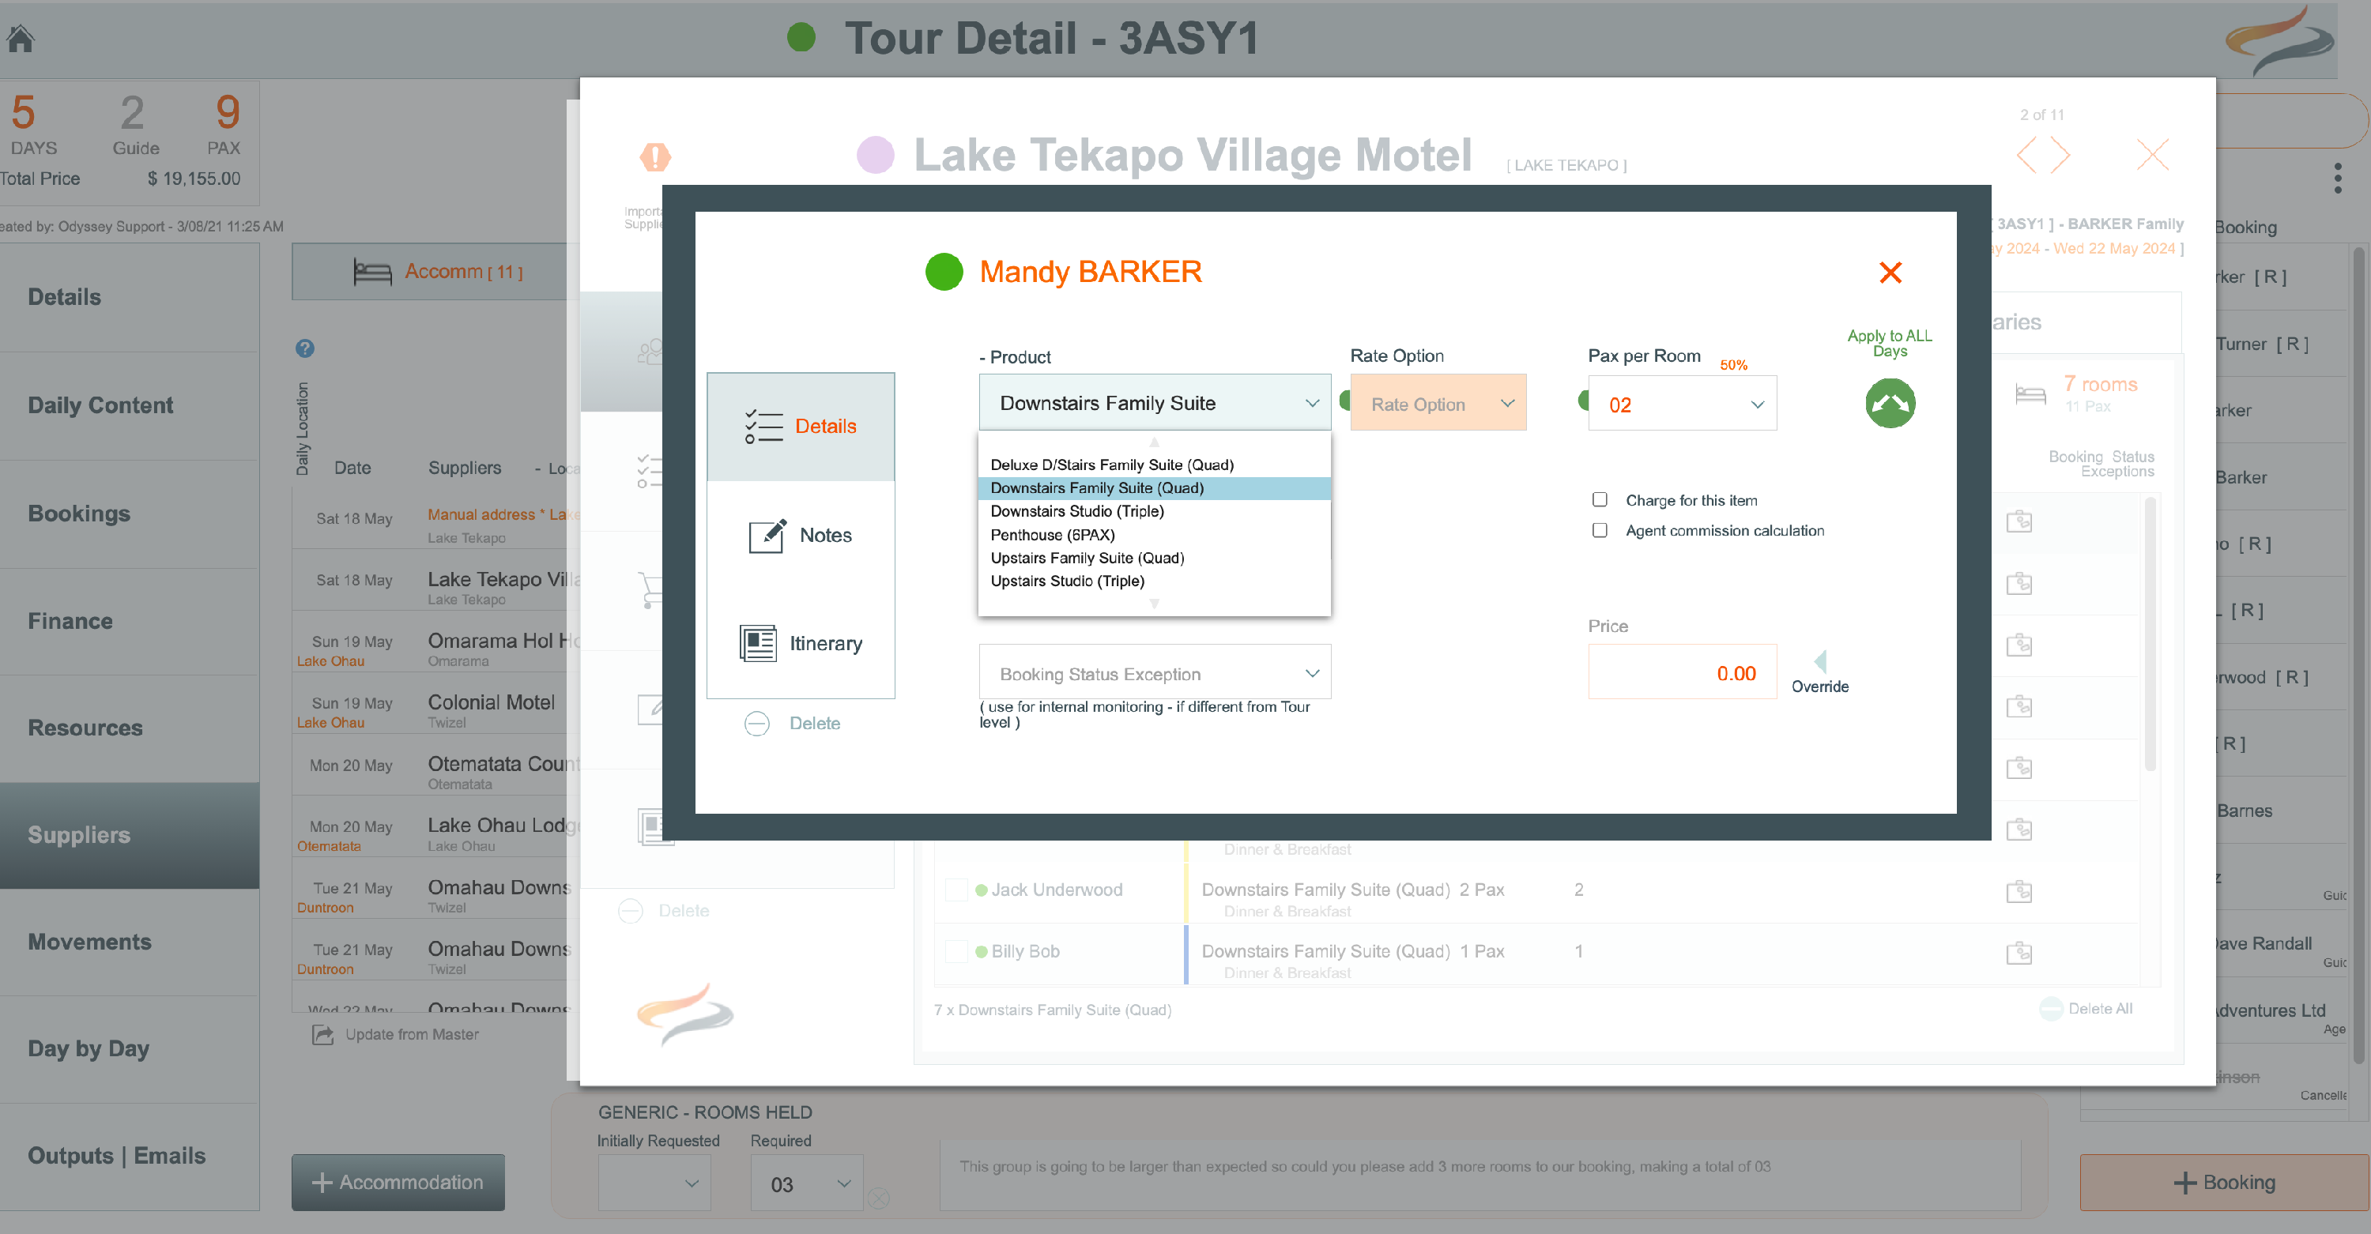Click the Apply to ALL Days icon

(1890, 403)
